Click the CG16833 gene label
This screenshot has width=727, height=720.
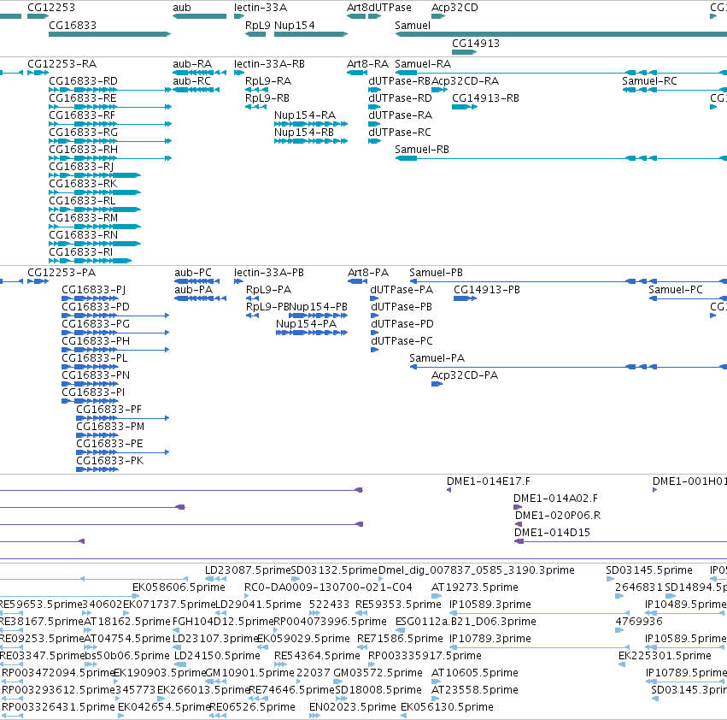tap(73, 26)
